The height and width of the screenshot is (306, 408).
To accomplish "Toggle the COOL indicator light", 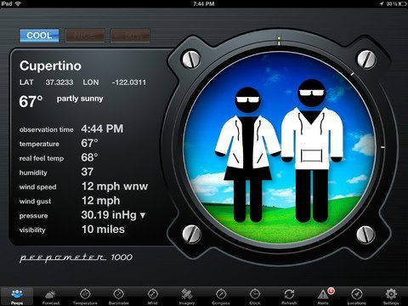I will tap(39, 36).
